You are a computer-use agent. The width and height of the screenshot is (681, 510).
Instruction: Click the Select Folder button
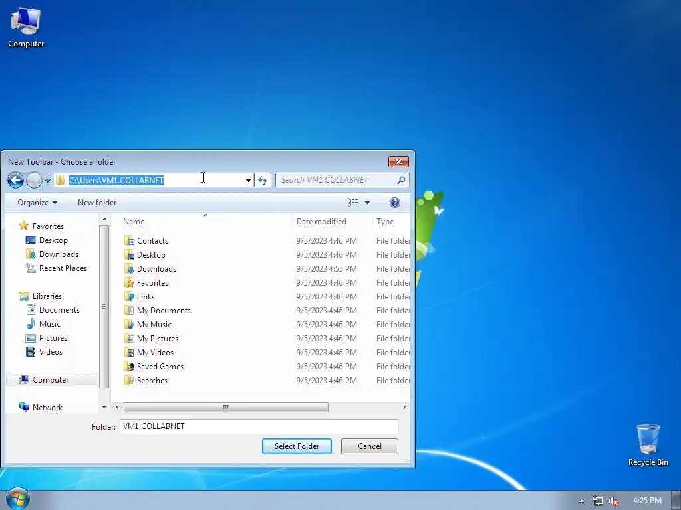point(297,446)
